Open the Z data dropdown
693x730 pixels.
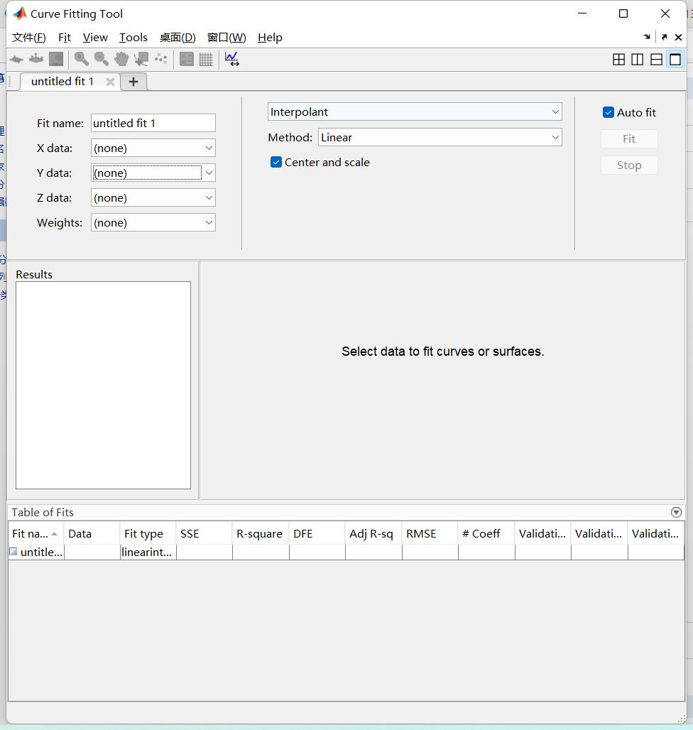[x=153, y=198]
